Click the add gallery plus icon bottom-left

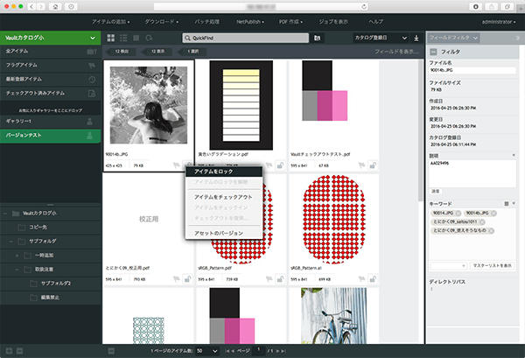point(9,351)
